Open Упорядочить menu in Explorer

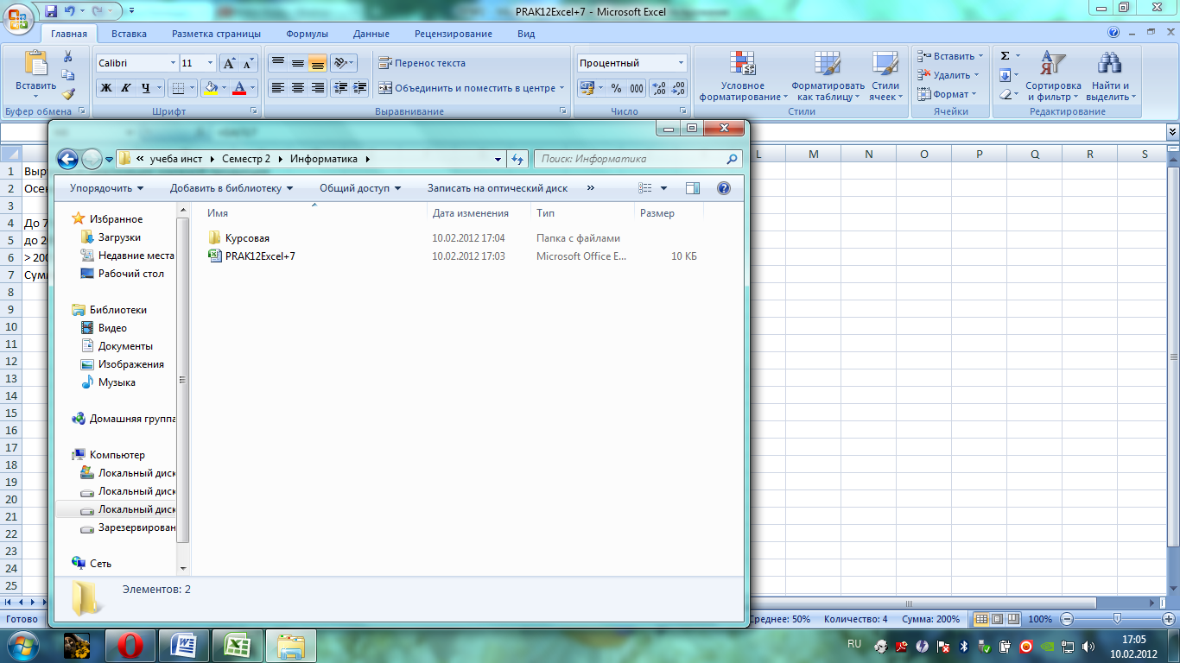click(x=106, y=188)
